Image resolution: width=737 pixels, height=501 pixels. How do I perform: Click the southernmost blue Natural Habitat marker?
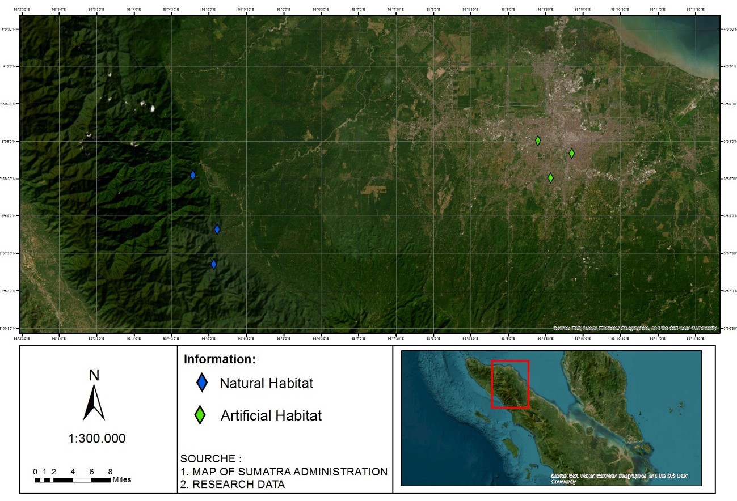click(214, 264)
